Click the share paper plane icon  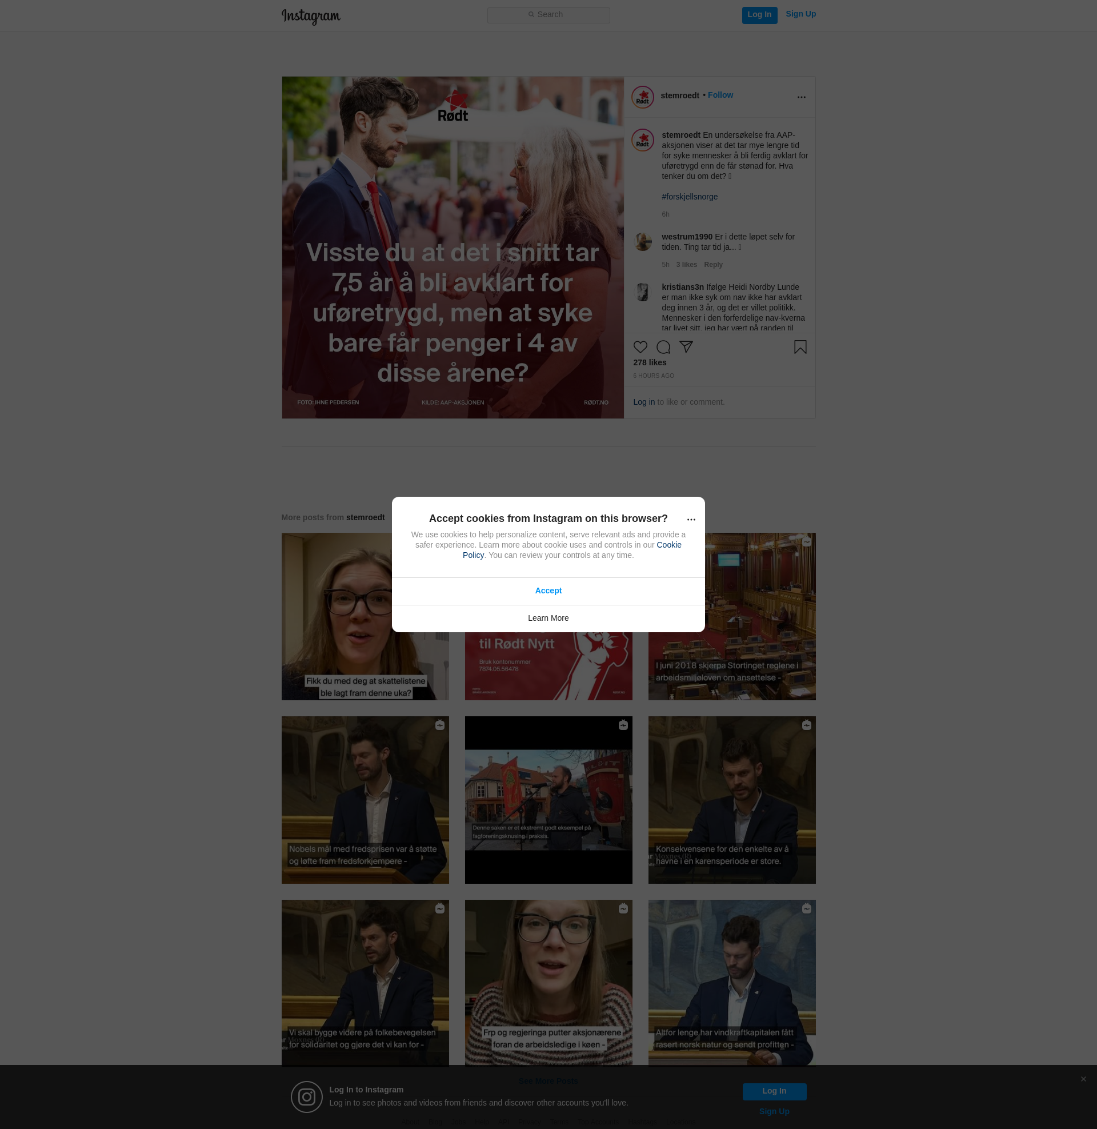686,346
